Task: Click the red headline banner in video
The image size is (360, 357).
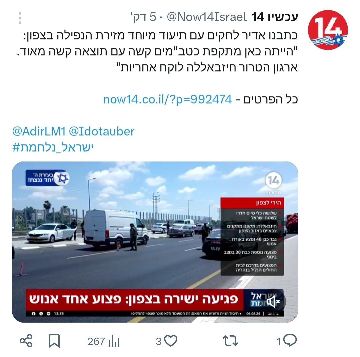Action: click(x=135, y=299)
